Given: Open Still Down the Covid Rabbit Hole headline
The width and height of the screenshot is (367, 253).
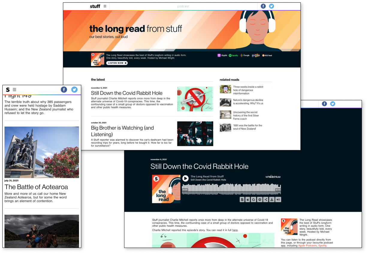Looking at the screenshot, I should pyautogui.click(x=127, y=93).
